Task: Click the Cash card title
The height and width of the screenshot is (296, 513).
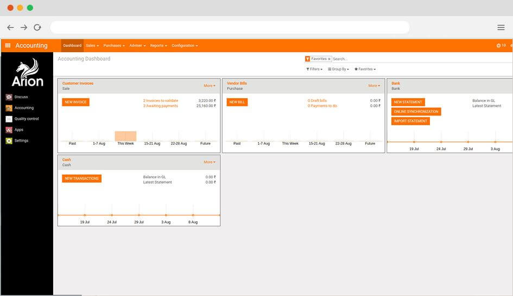Action: pyautogui.click(x=66, y=160)
